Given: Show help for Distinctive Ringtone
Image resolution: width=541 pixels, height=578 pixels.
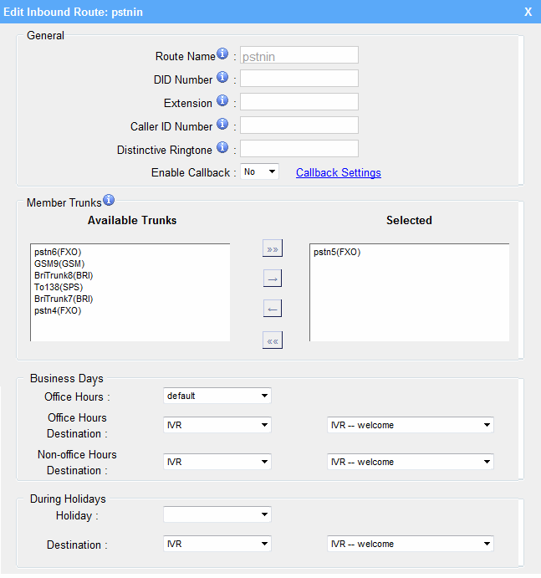Looking at the screenshot, I should point(222,148).
